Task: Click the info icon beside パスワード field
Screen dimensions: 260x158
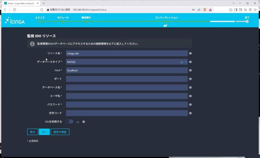Action: (x=190, y=105)
